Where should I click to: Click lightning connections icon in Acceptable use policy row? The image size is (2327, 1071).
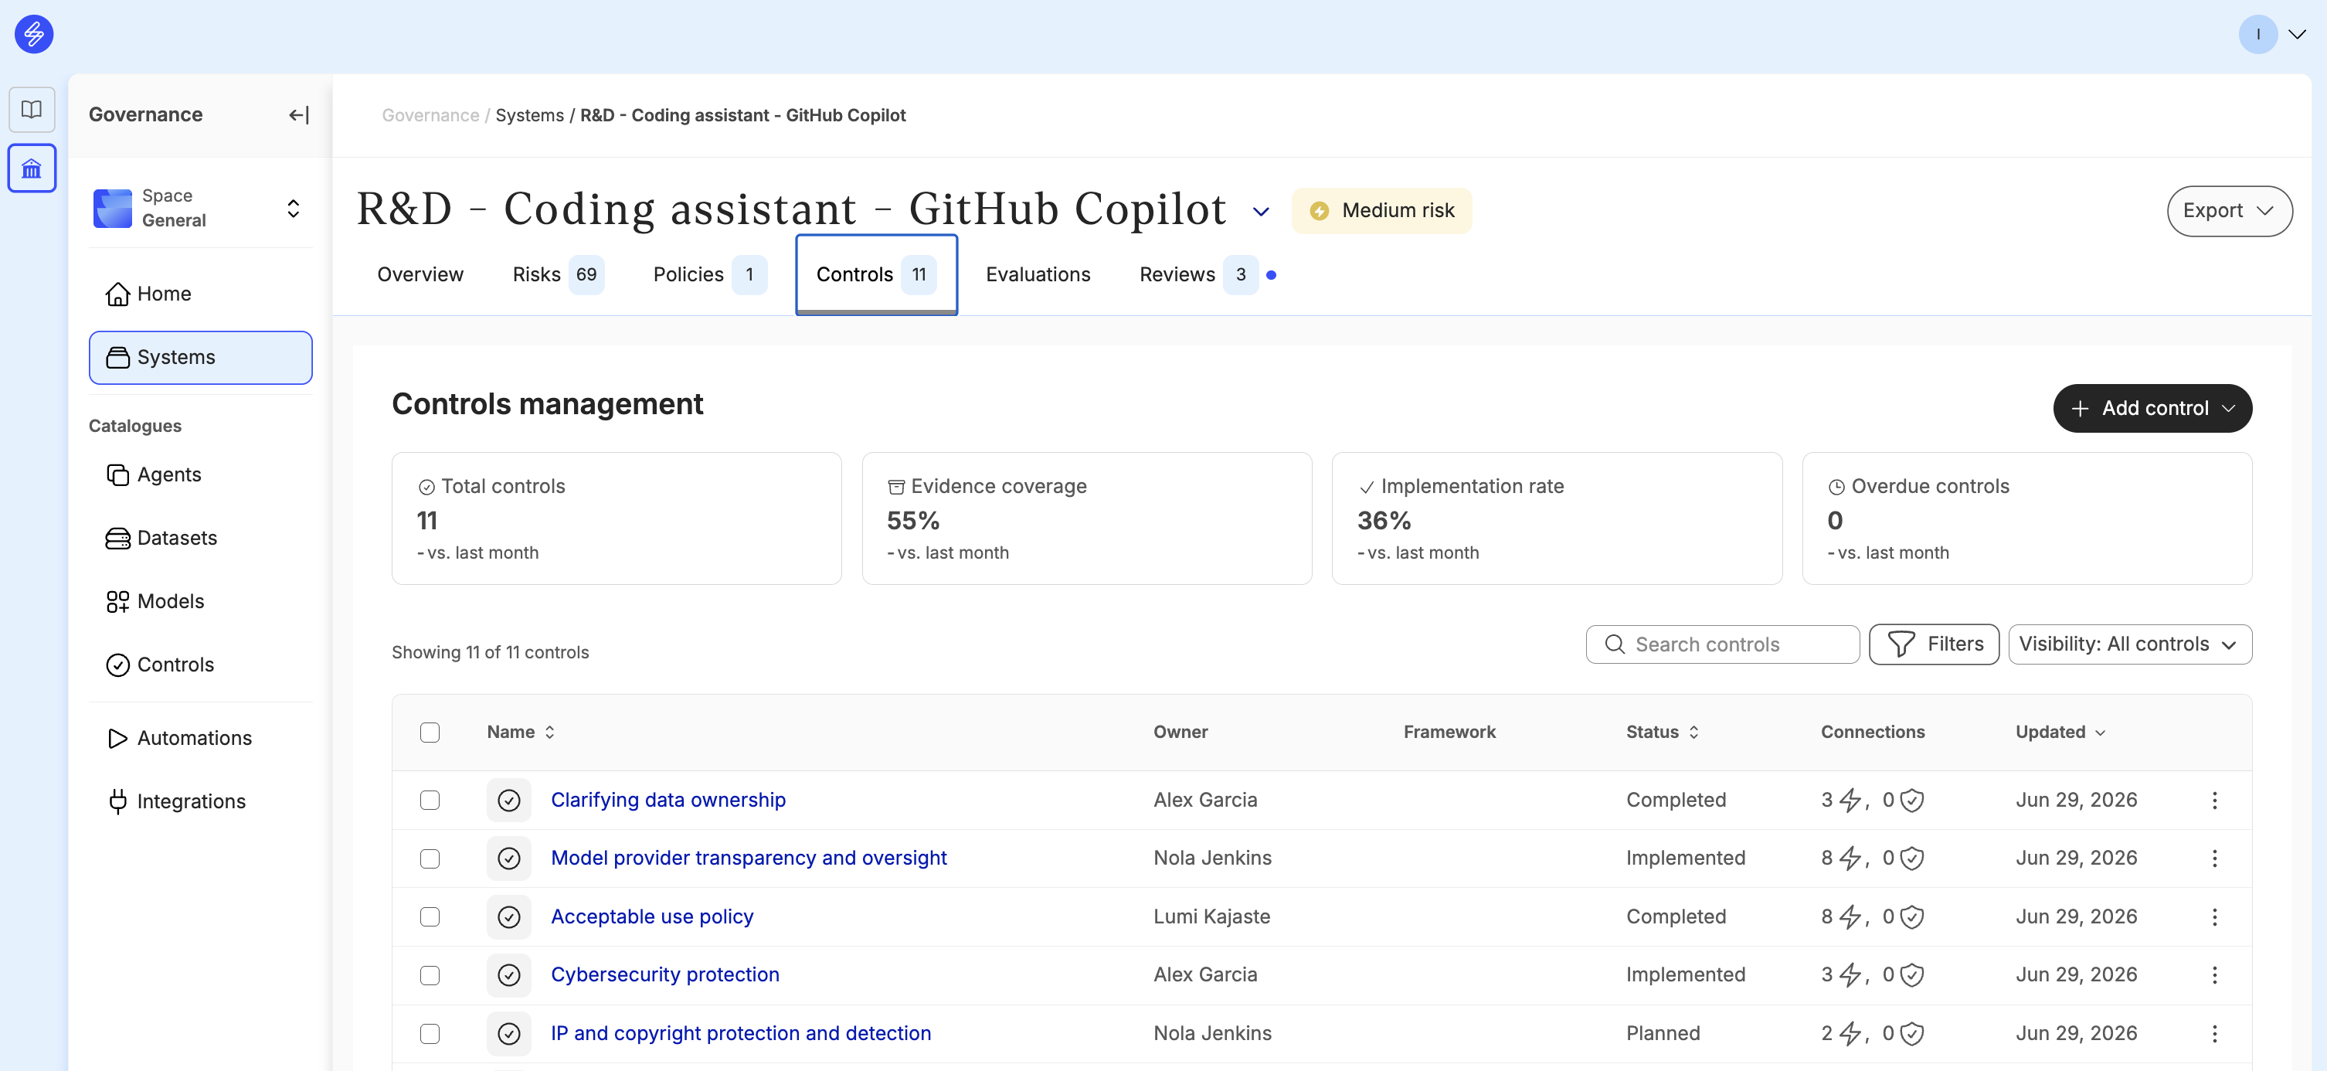coord(1850,916)
